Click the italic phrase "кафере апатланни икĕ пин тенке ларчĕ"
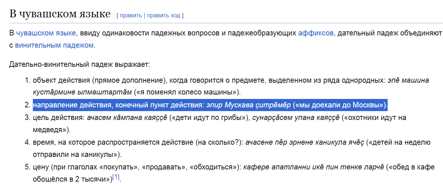The image size is (443, 189). click(x=313, y=167)
